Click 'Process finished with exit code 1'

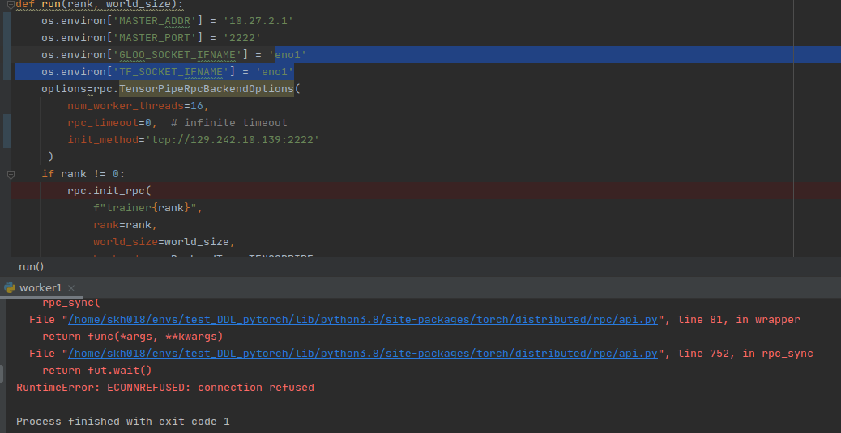122,422
